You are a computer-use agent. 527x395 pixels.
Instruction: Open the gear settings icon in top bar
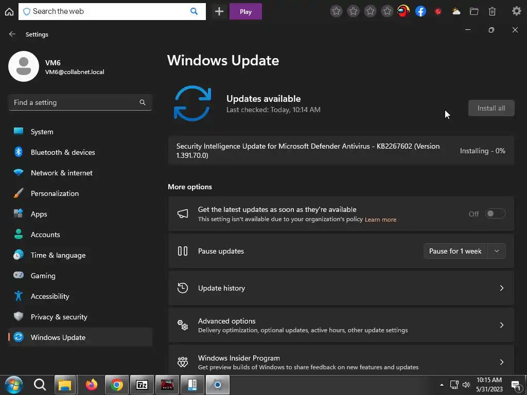(x=517, y=11)
